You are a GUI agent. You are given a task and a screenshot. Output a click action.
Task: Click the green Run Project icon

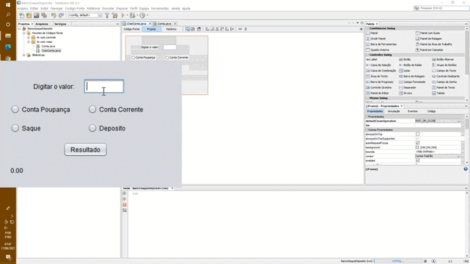coord(123,15)
